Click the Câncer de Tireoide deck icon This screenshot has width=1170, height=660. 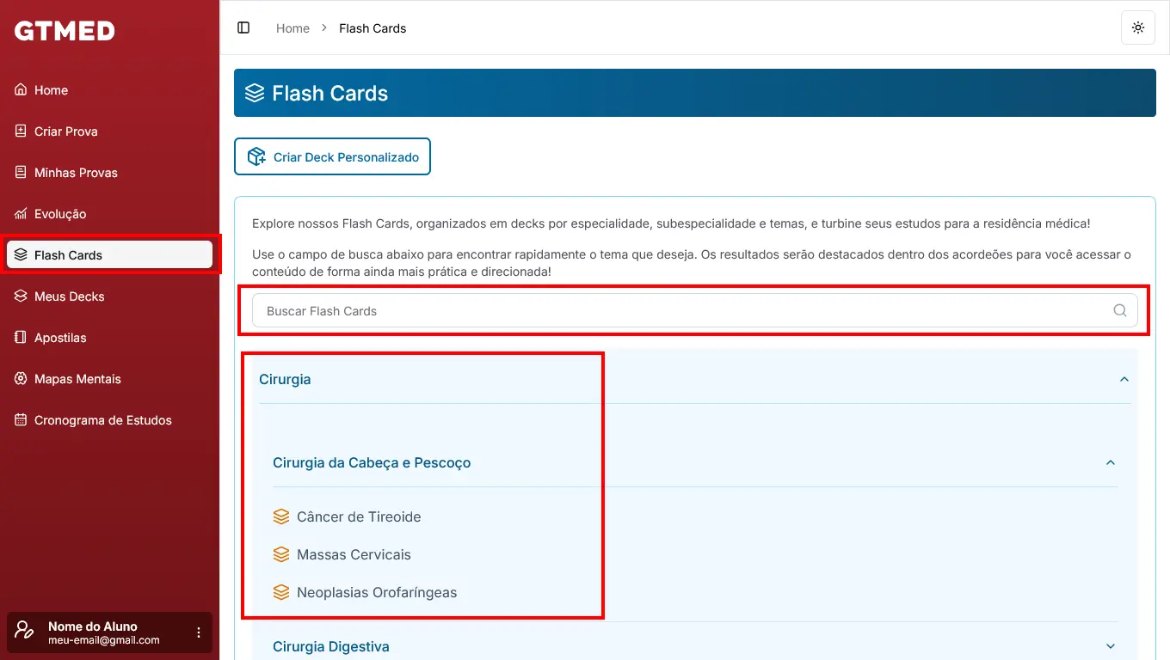[x=281, y=516]
